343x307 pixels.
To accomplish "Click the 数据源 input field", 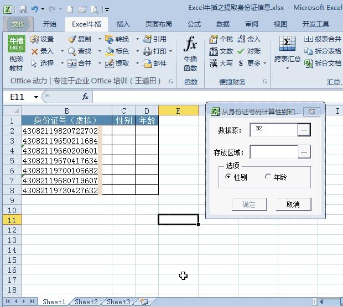I will click(x=274, y=130).
